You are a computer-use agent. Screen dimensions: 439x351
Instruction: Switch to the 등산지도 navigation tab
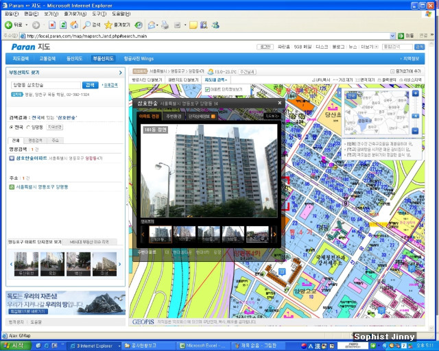tap(74, 58)
